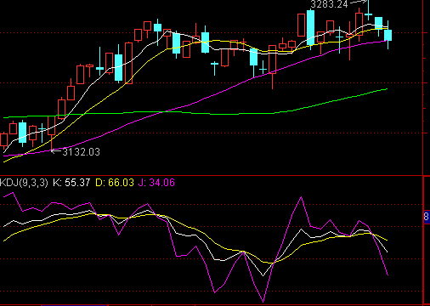430x306 pixels.
Task: Click the arrow pointing to 3132.03 low
Action: 56,151
